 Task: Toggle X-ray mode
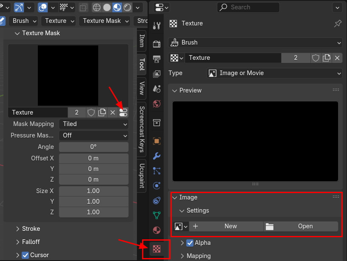[x=83, y=8]
